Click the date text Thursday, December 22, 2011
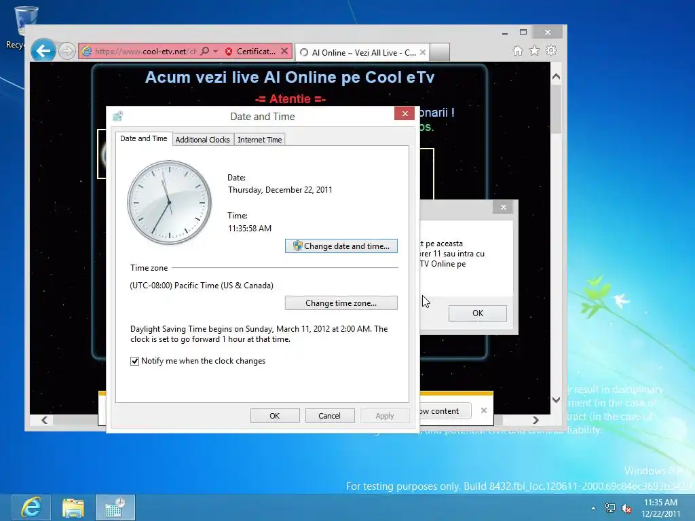This screenshot has width=695, height=521. pyautogui.click(x=280, y=190)
